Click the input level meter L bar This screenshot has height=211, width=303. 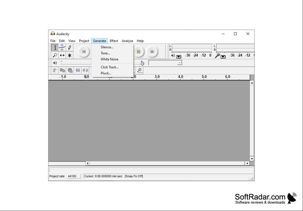coord(235,46)
